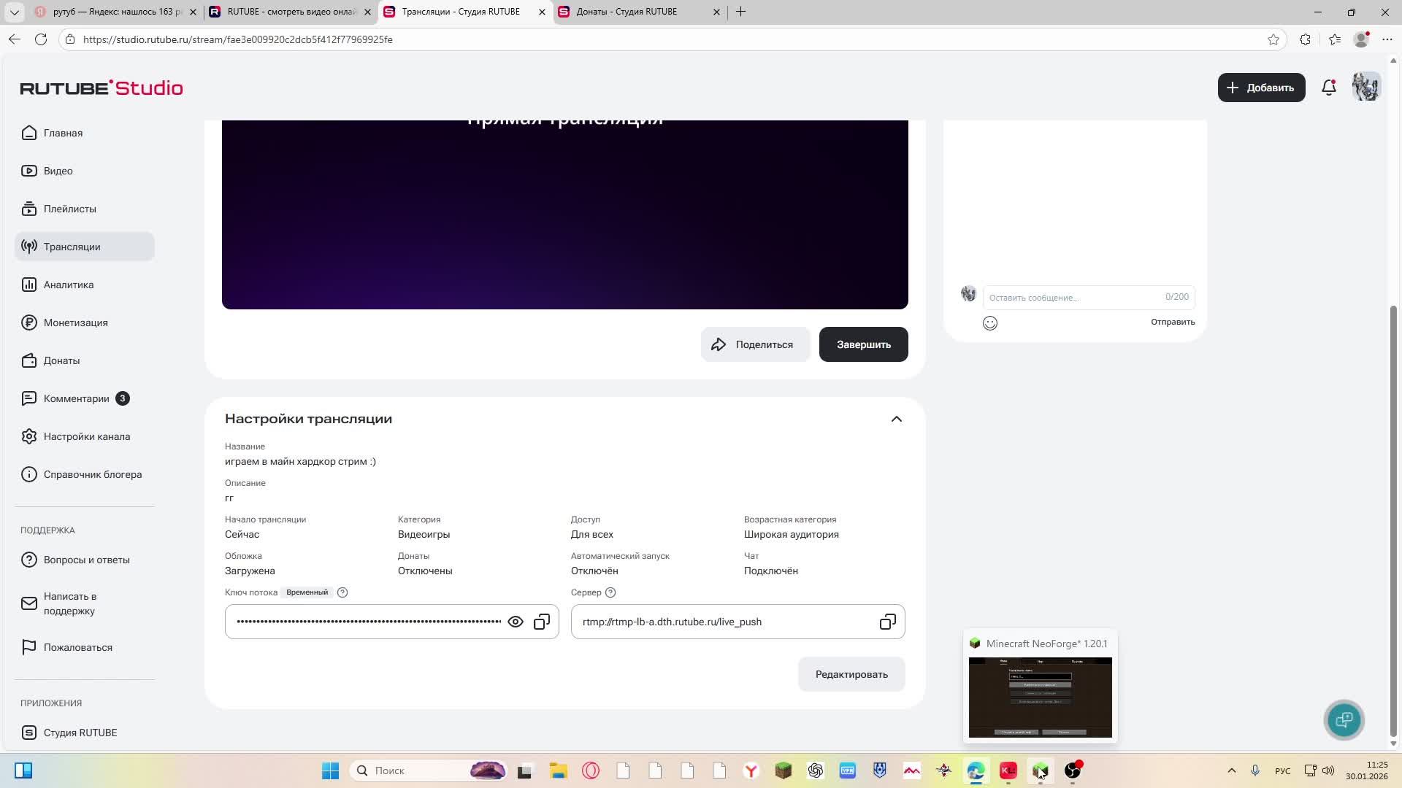Click the Редактировать button
The width and height of the screenshot is (1402, 788).
851,674
